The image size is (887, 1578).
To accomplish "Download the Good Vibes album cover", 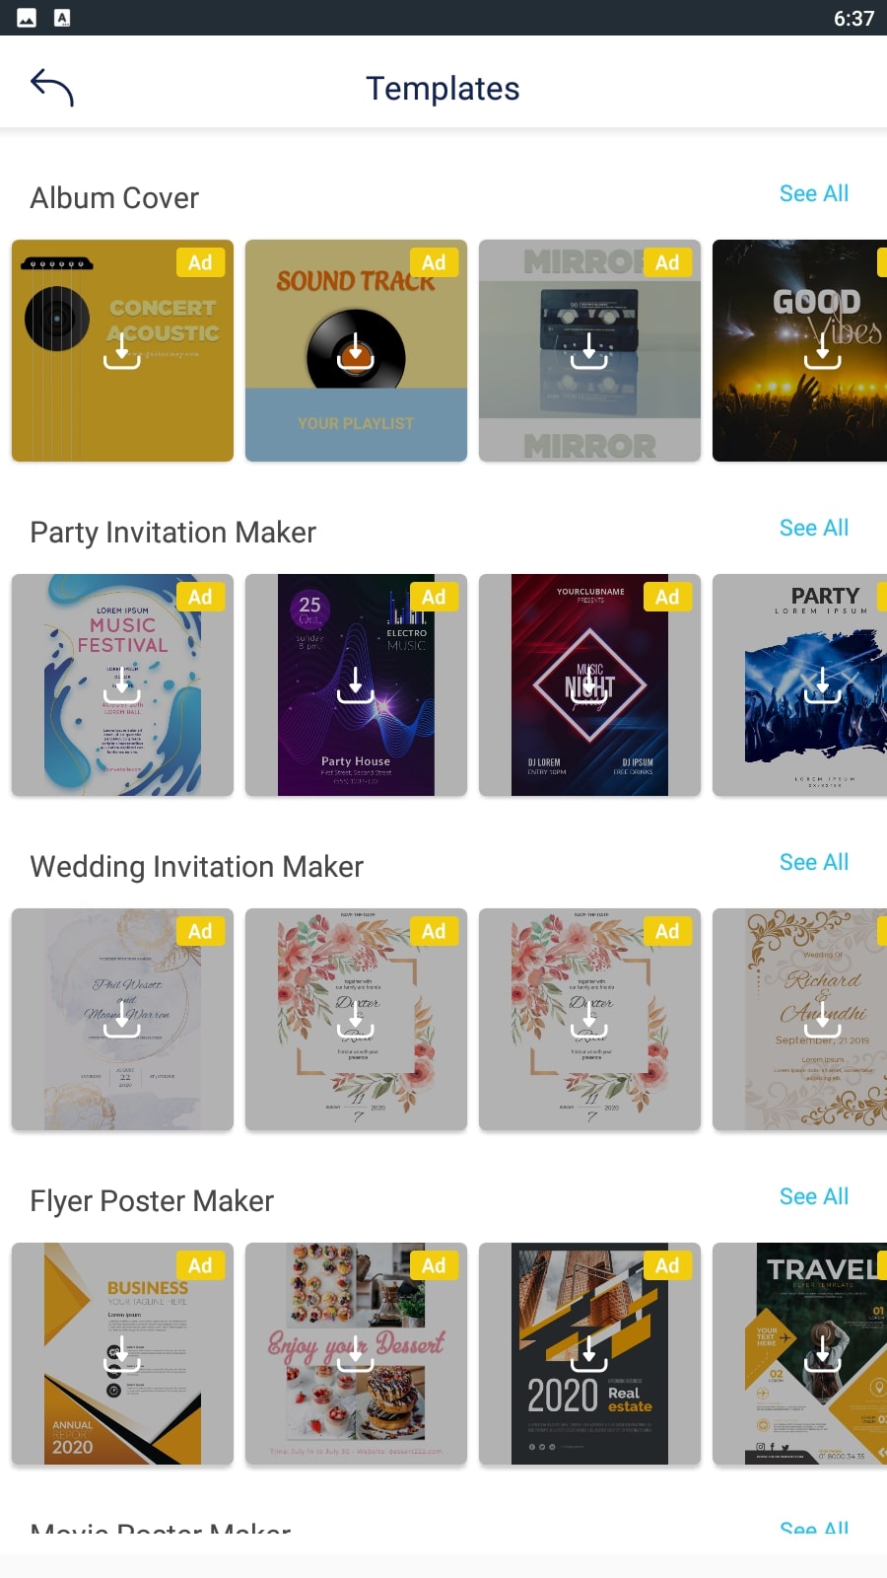I will [x=822, y=350].
